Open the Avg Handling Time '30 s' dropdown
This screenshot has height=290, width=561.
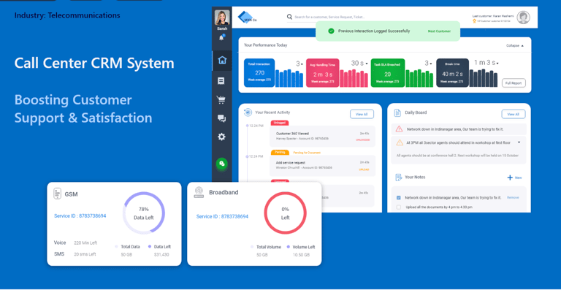[359, 64]
